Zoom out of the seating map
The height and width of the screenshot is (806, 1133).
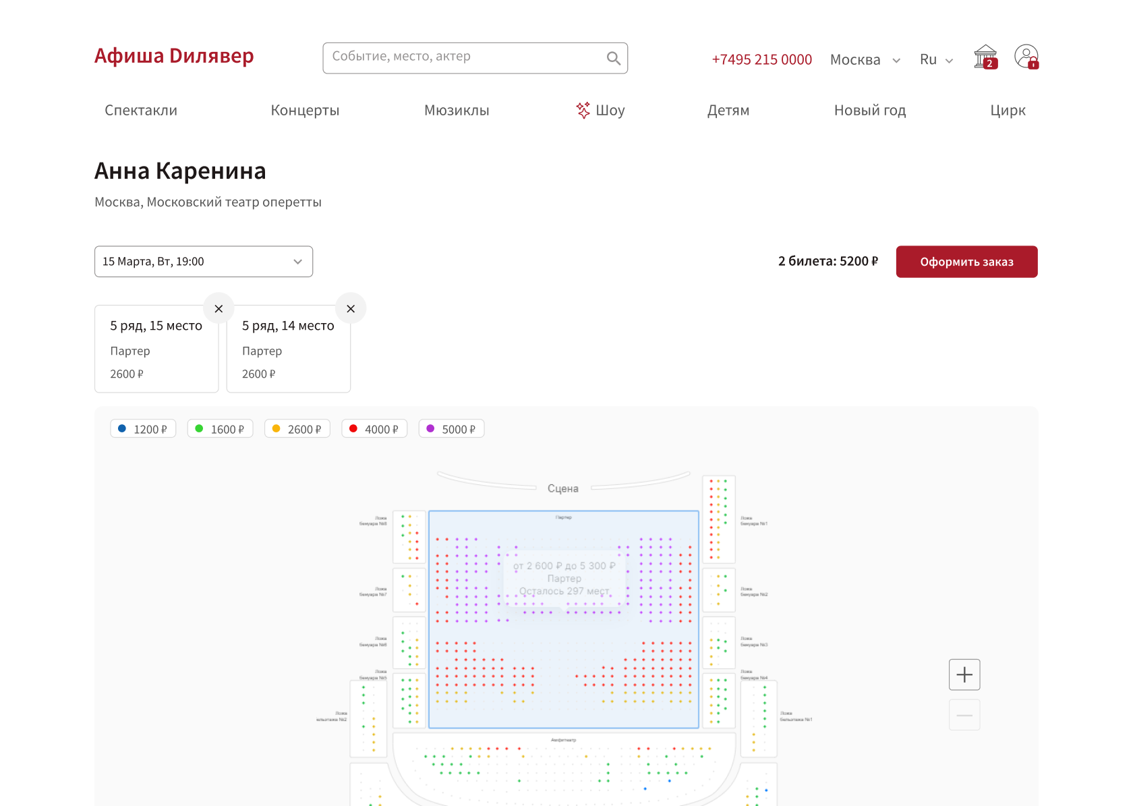964,715
